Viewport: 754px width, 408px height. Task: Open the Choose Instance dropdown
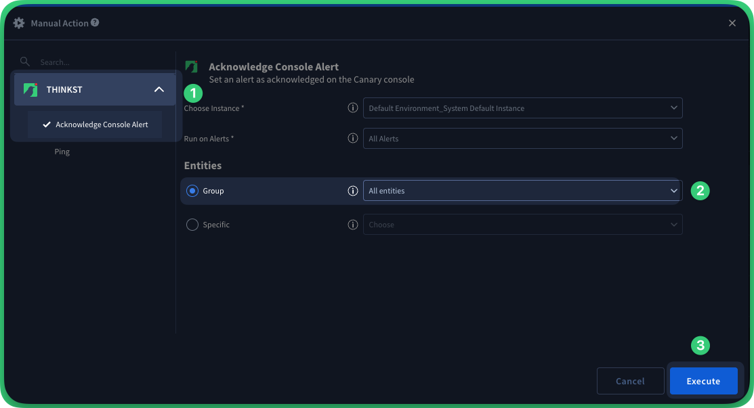pyautogui.click(x=522, y=108)
